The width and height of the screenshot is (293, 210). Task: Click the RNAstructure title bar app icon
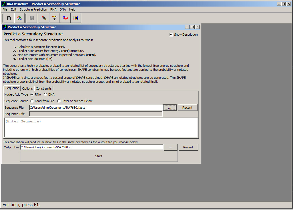[x=4, y=4]
